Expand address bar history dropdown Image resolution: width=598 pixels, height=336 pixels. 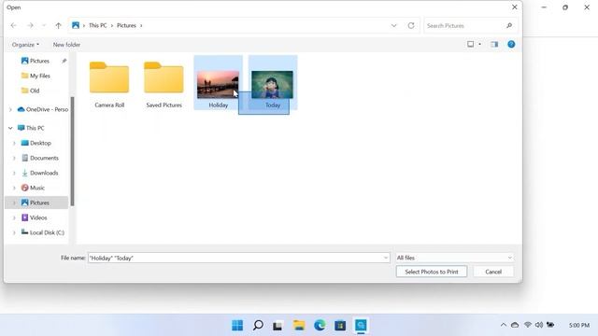(x=394, y=25)
